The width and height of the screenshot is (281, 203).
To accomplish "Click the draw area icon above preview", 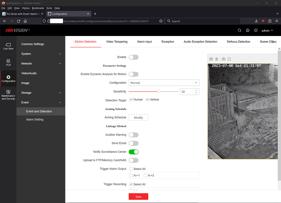I will [211, 59].
